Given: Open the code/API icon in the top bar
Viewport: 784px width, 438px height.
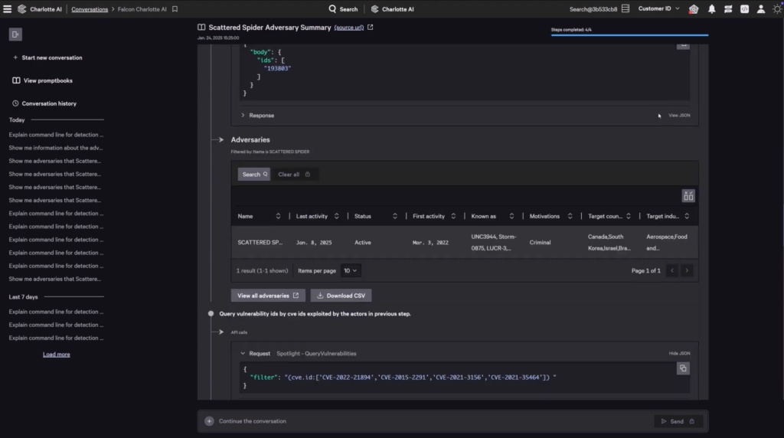Looking at the screenshot, I should pyautogui.click(x=744, y=9).
